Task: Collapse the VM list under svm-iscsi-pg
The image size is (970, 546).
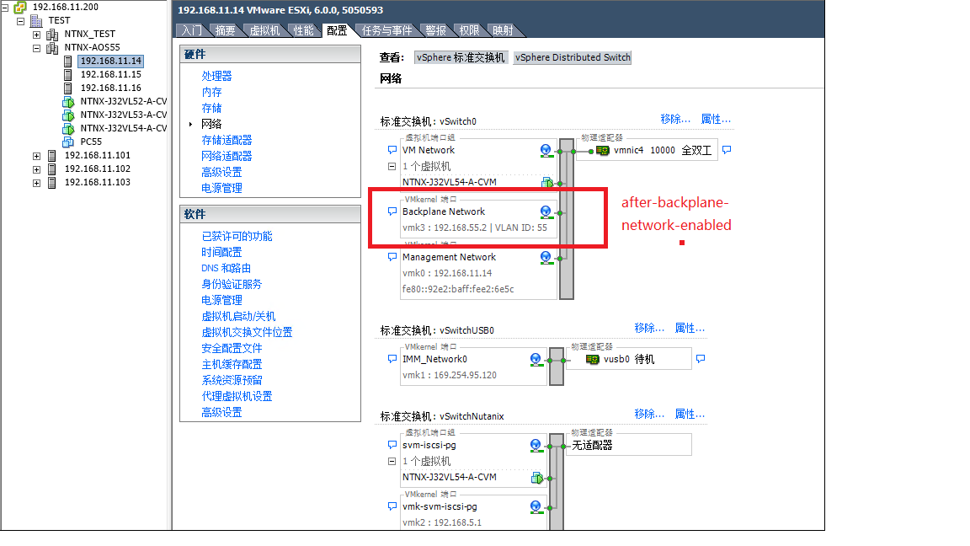Action: coord(392,461)
